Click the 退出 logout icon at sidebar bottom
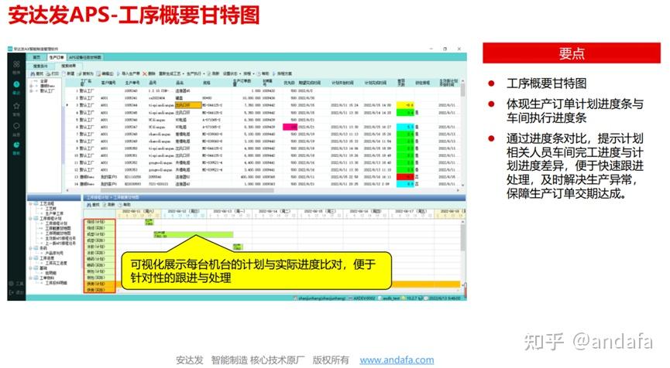The image size is (670, 368). coord(11,292)
